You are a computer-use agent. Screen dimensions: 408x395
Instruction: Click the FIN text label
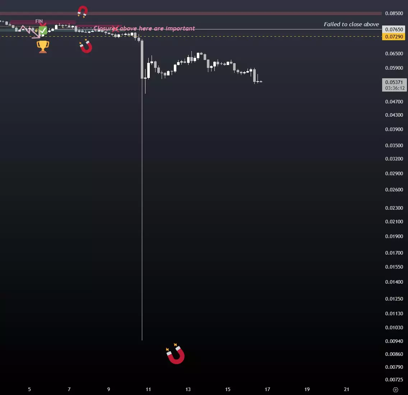tap(39, 22)
